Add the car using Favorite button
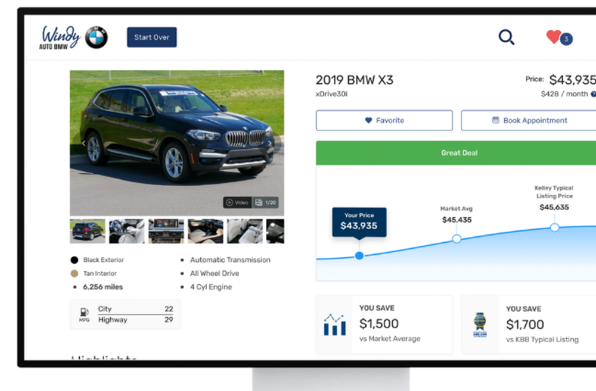This screenshot has width=596, height=391. click(384, 120)
